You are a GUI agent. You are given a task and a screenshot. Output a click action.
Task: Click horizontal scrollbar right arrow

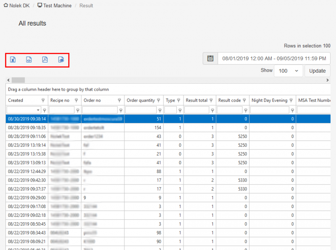[x=328, y=80]
